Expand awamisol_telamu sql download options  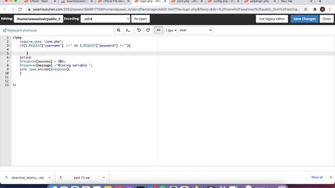pos(49,178)
